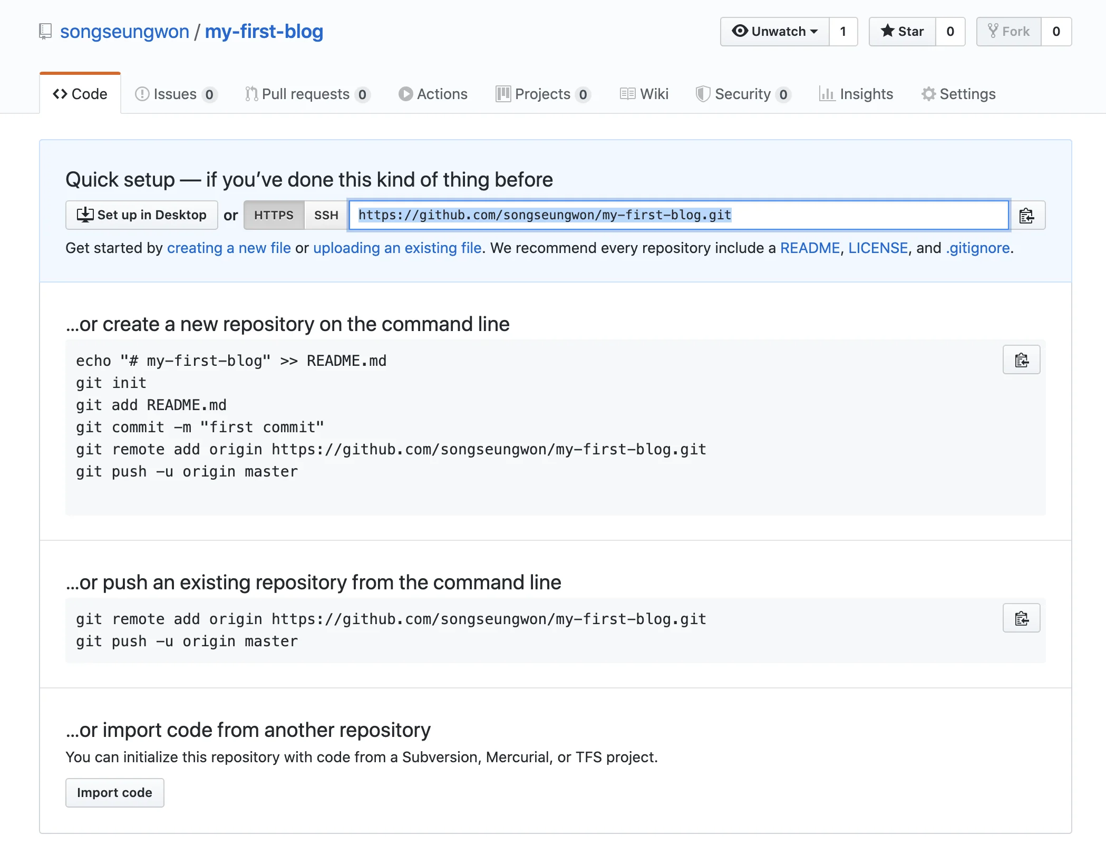Switch clone URL to SSH

coord(326,215)
